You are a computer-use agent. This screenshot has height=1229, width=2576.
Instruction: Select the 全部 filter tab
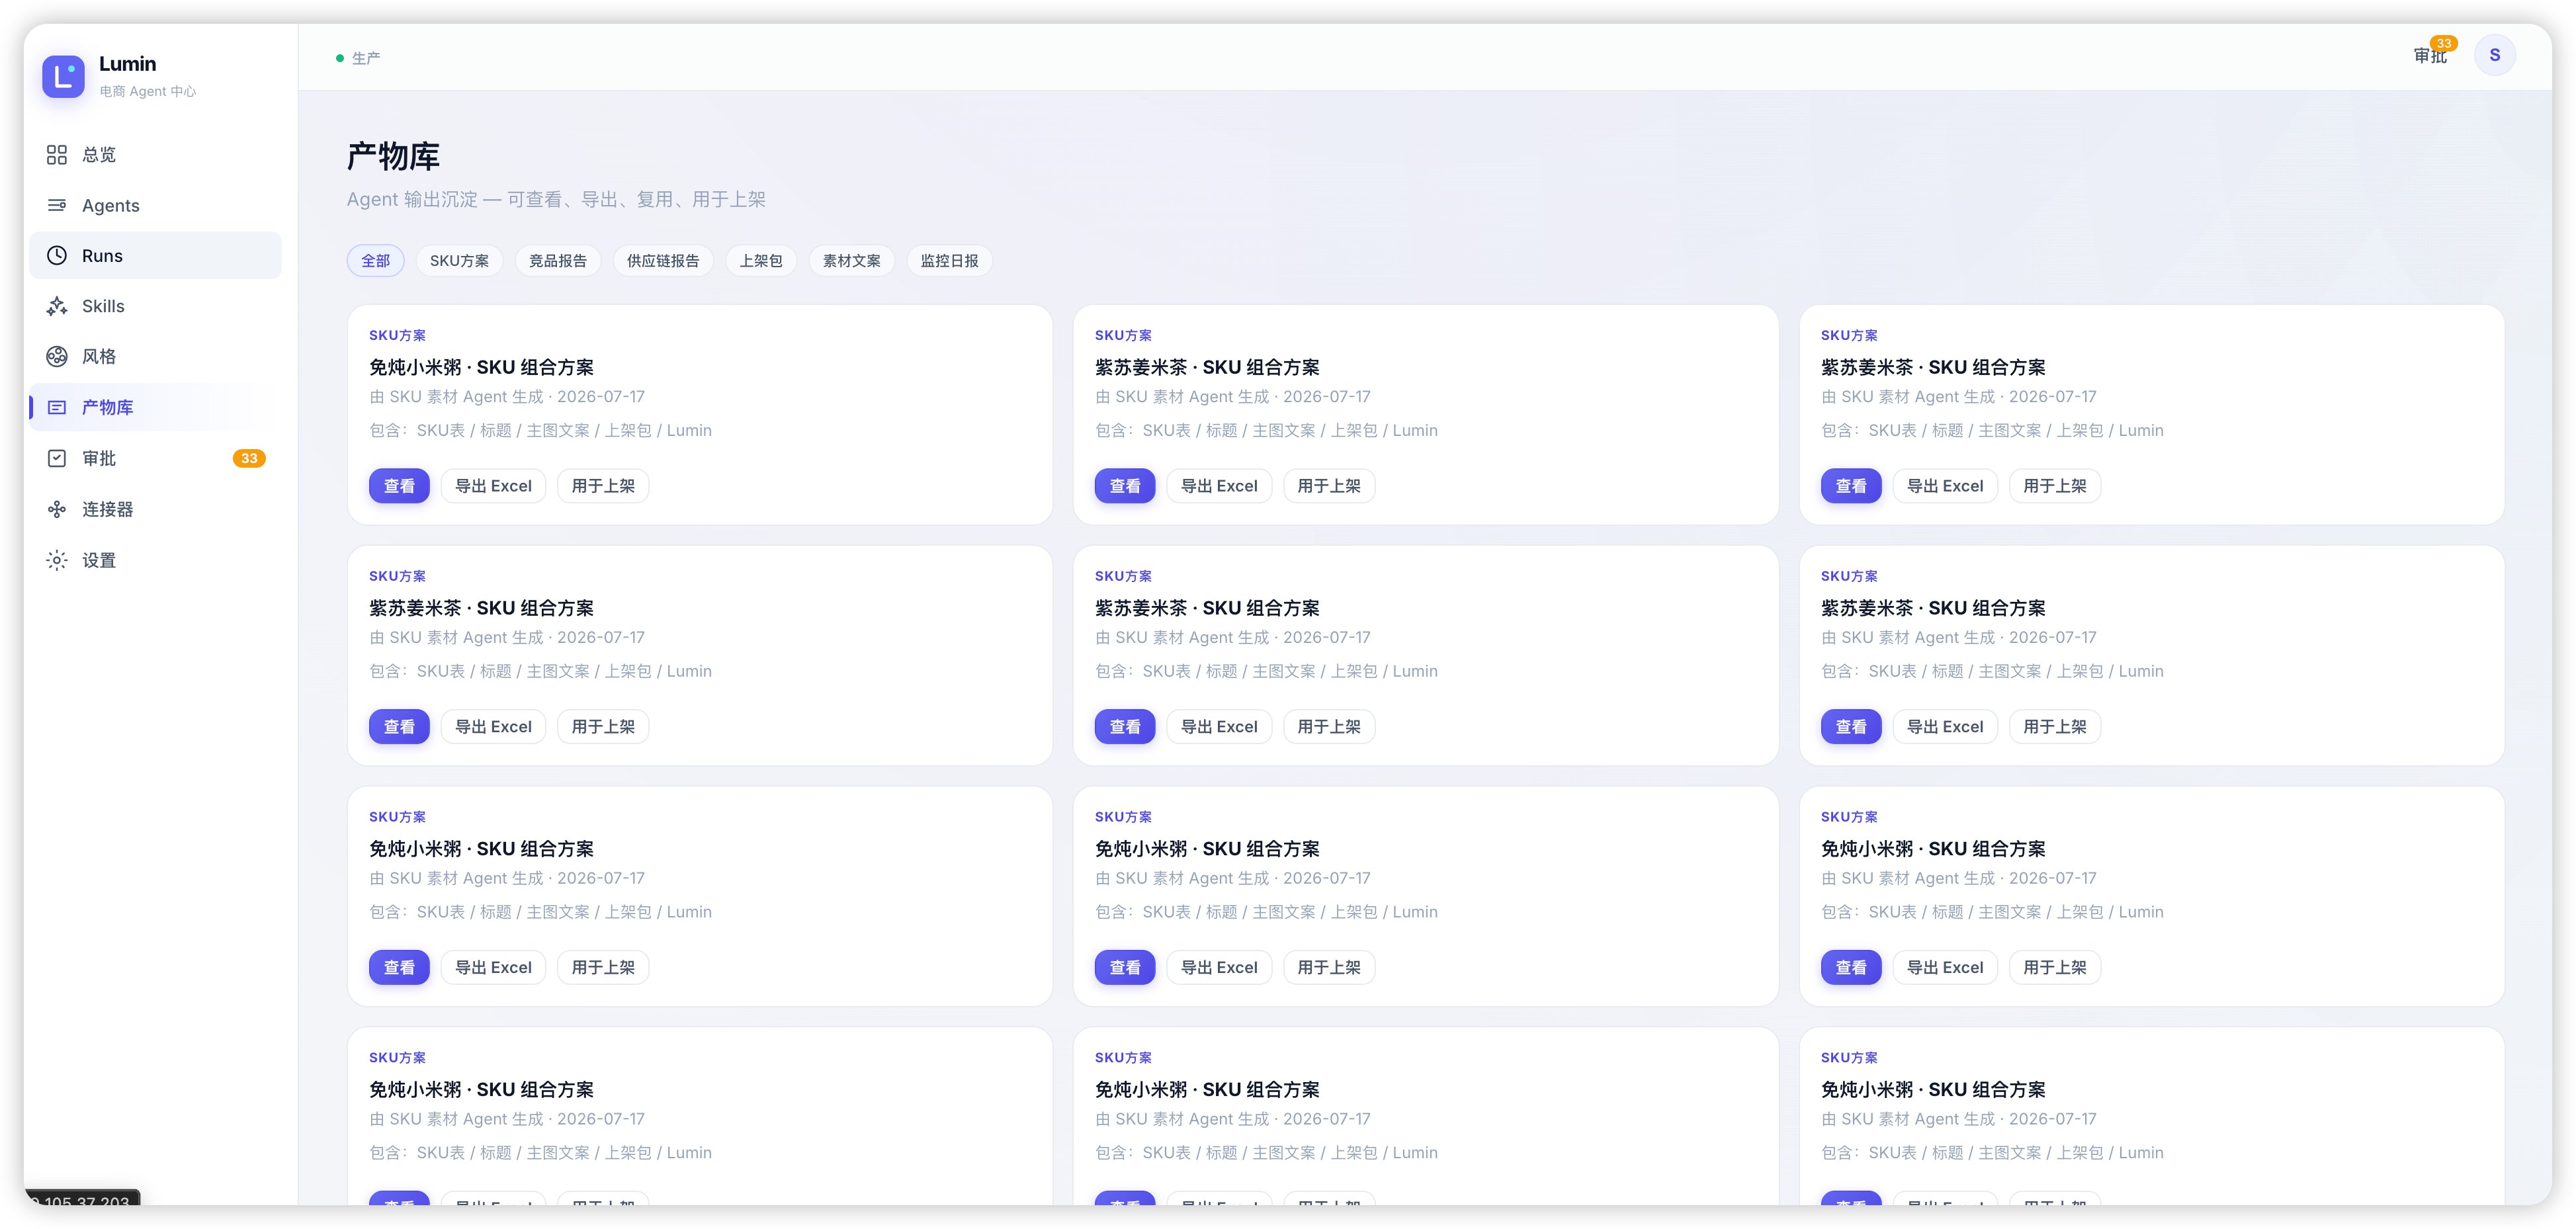tap(376, 261)
